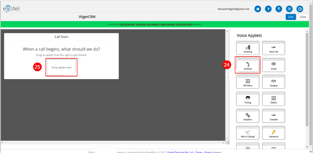Open the help question mark icon

(268, 9)
